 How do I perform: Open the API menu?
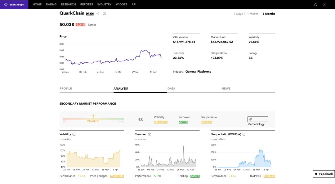(x=134, y=4)
